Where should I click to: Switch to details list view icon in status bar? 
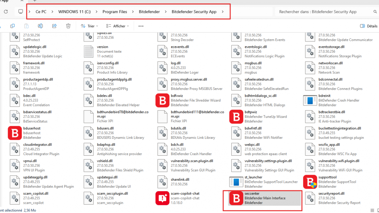click(372, 210)
